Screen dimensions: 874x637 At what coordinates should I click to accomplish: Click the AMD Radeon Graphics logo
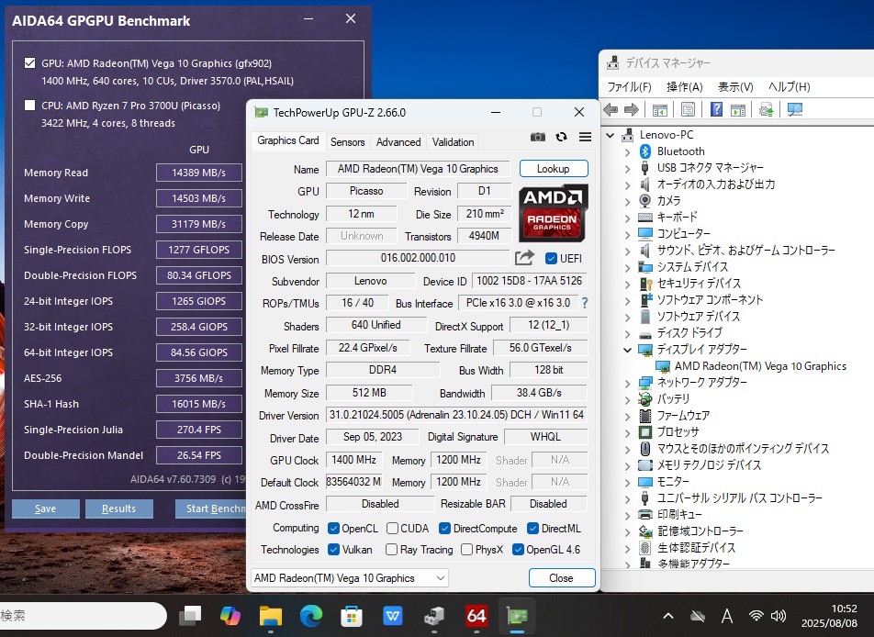553,213
